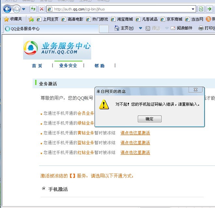The height and width of the screenshot is (208, 215).
Task: Expand the address bar history dropdown
Action: click(x=193, y=9)
